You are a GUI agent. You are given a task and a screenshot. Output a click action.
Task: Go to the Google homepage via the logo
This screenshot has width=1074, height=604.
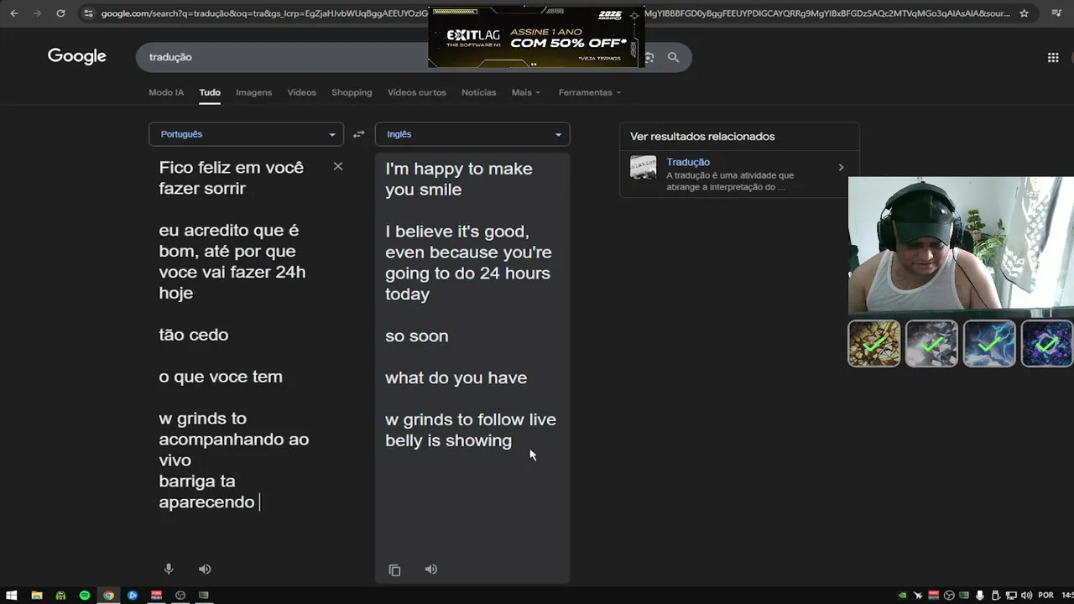(x=77, y=56)
